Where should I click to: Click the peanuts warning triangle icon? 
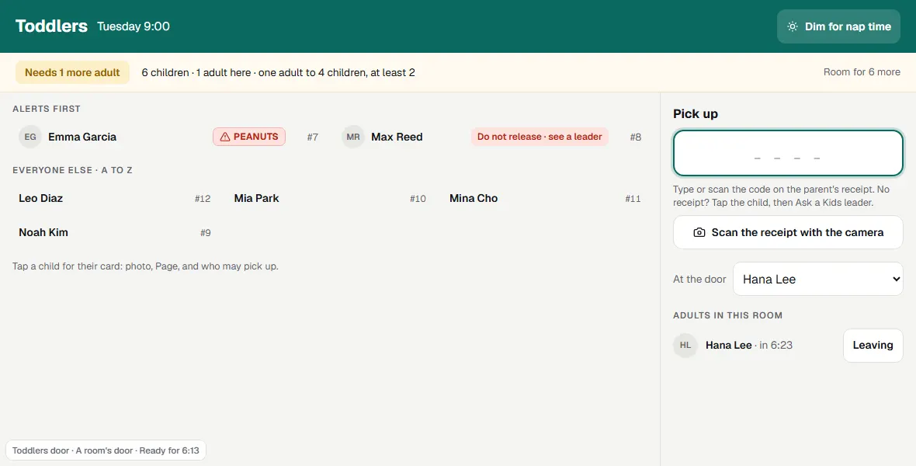(225, 137)
